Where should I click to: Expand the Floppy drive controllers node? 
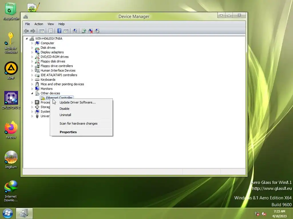coord(32,66)
